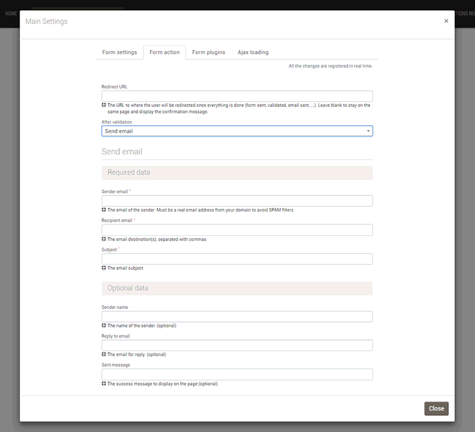
Task: Click help icon beside 'The name of the sender'
Action: 104,326
